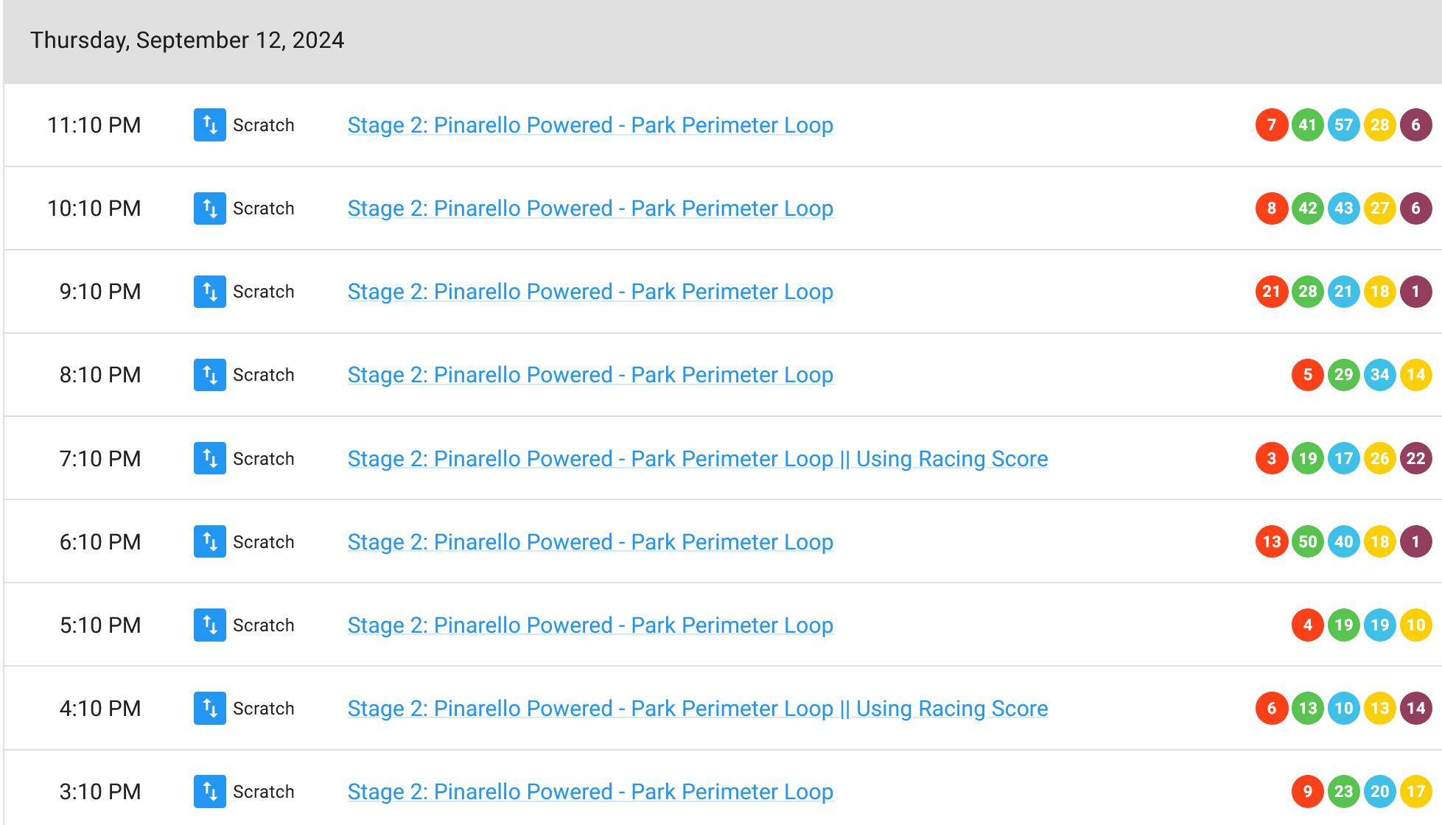Open the 11:10 PM Stage 2 Park Perimeter Loop link
The height and width of the screenshot is (825, 1442).
click(589, 125)
